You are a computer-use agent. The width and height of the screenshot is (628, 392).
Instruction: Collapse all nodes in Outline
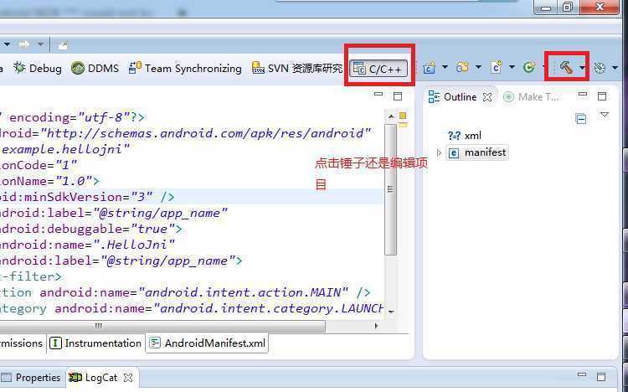pyautogui.click(x=581, y=119)
